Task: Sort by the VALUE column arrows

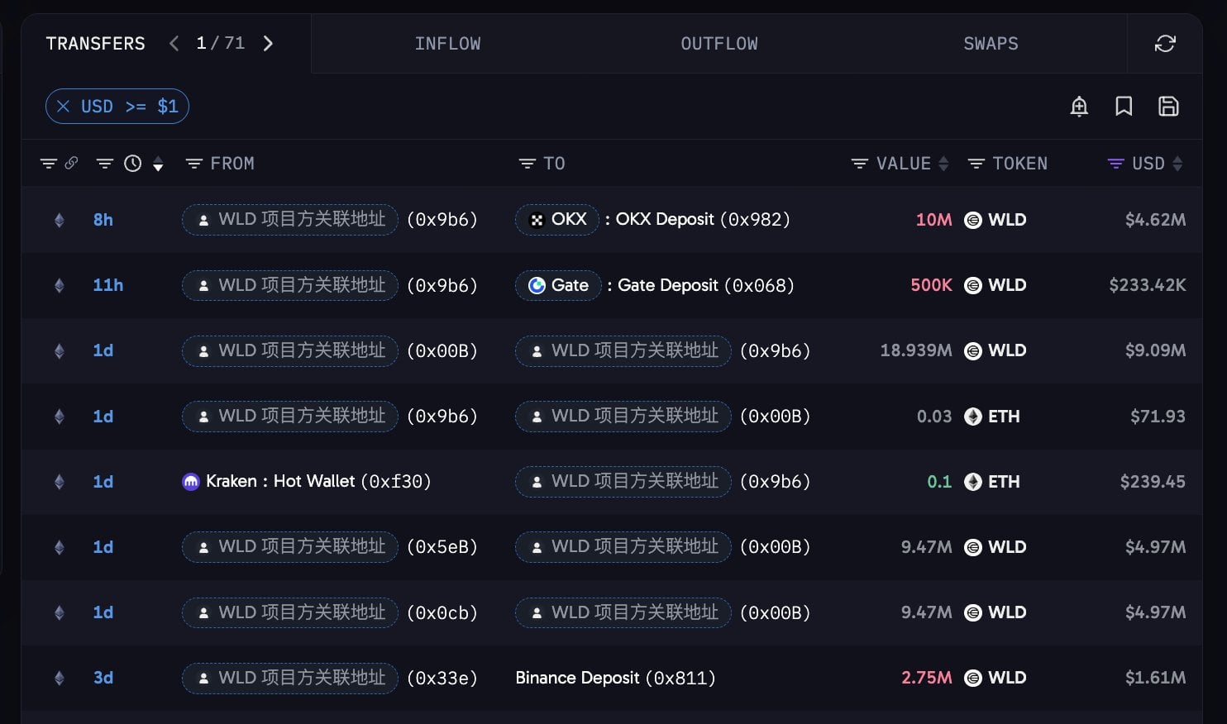Action: 943,164
